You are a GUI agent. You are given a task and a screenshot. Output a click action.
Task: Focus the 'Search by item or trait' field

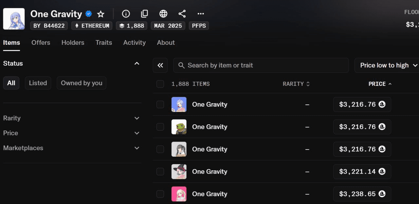pyautogui.click(x=261, y=65)
